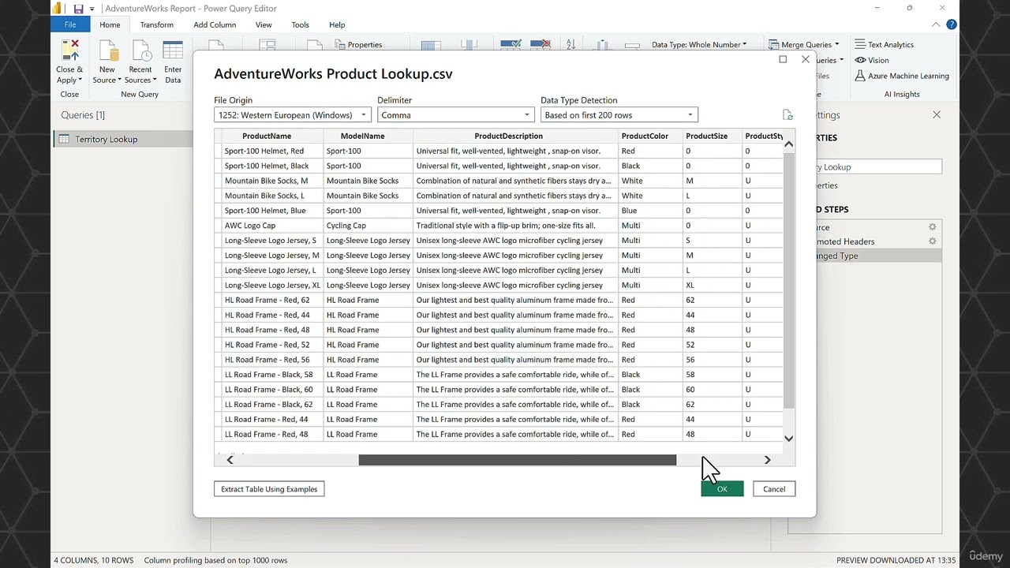Open the Vision AI insight
This screenshot has width=1010, height=568.
pyautogui.click(x=872, y=60)
